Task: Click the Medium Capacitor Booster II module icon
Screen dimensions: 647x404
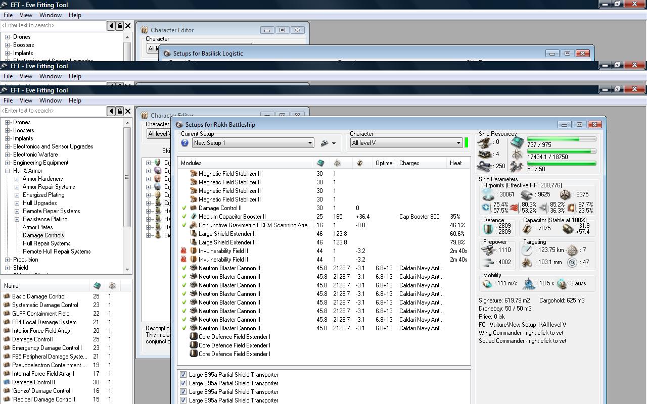Action: pyautogui.click(x=193, y=217)
